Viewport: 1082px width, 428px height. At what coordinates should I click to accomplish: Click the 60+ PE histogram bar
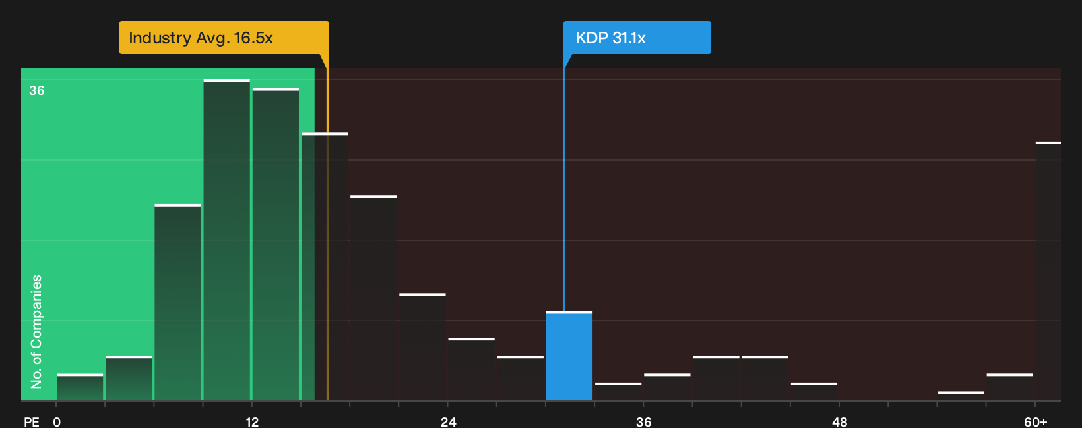pyautogui.click(x=1048, y=271)
